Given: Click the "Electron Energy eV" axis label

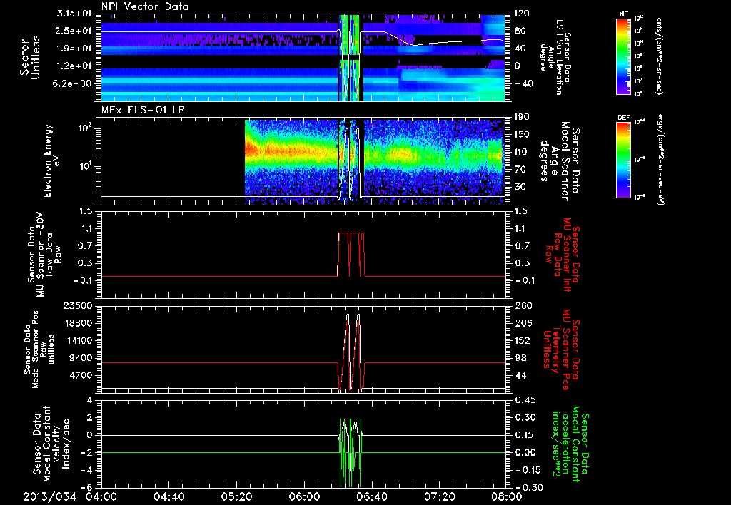Looking at the screenshot, I should click(51, 160).
